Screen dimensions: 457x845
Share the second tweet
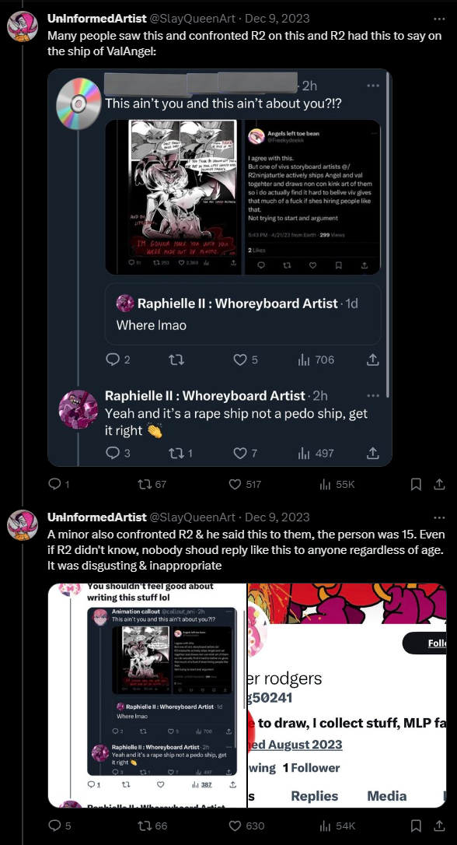click(439, 826)
